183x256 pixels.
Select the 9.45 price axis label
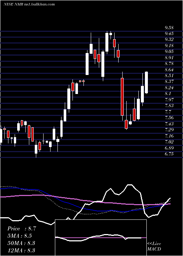pos(169,34)
